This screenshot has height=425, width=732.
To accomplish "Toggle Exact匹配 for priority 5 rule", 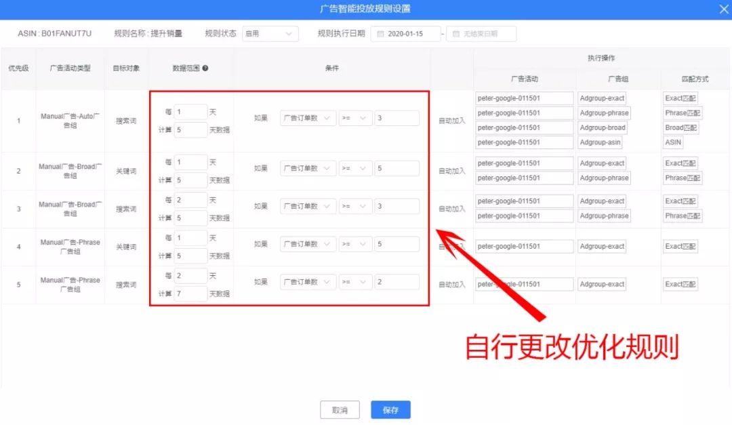I will pos(680,284).
